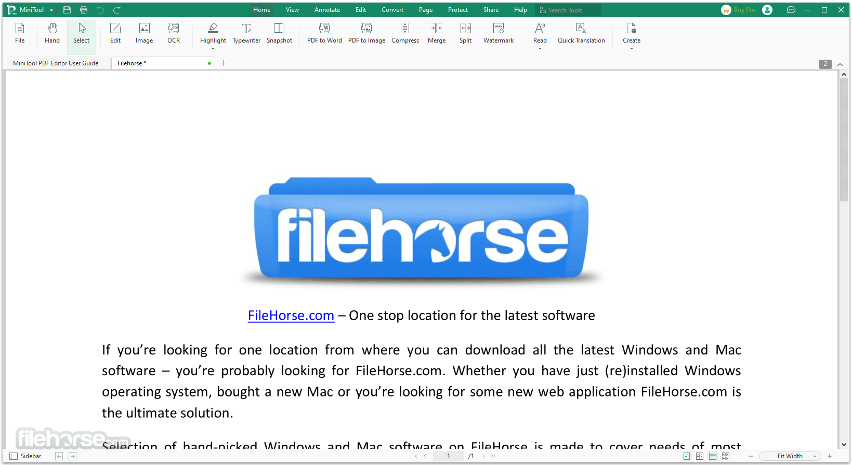This screenshot has width=852, height=465.
Task: Select the Hand tool
Action: (x=52, y=34)
